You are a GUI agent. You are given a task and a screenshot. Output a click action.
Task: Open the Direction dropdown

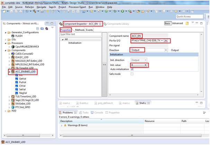166,50
